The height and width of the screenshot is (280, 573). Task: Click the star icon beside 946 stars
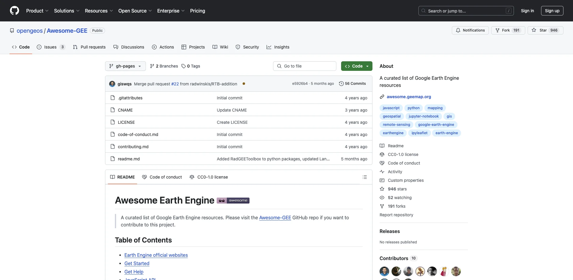[x=382, y=189]
